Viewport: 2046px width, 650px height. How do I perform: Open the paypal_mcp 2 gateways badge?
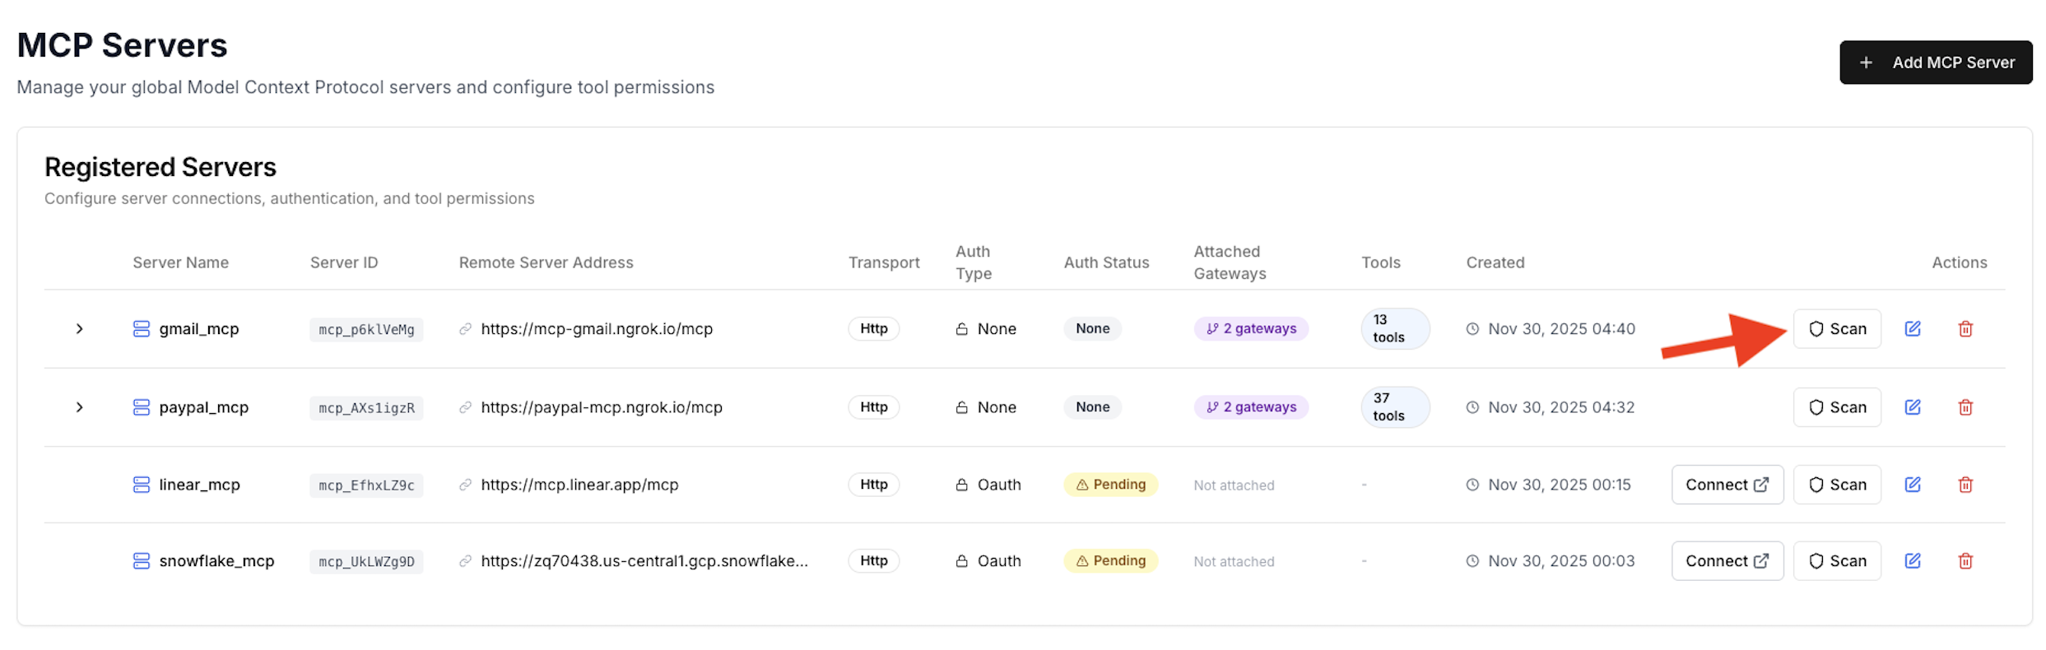(x=1251, y=407)
